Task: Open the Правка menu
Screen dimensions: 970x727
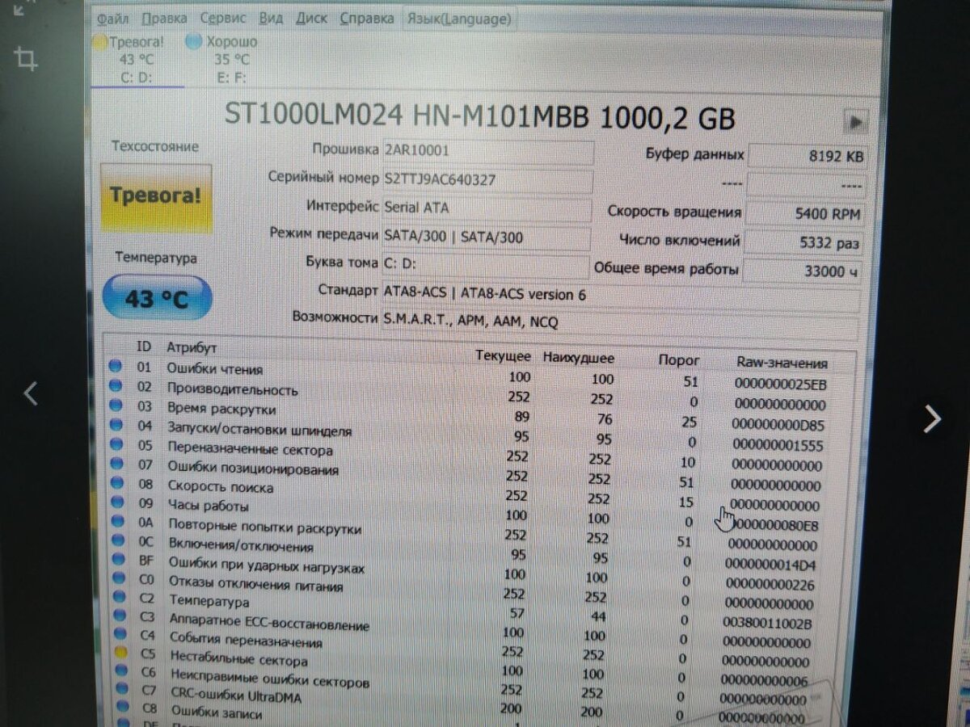Action: point(164,18)
